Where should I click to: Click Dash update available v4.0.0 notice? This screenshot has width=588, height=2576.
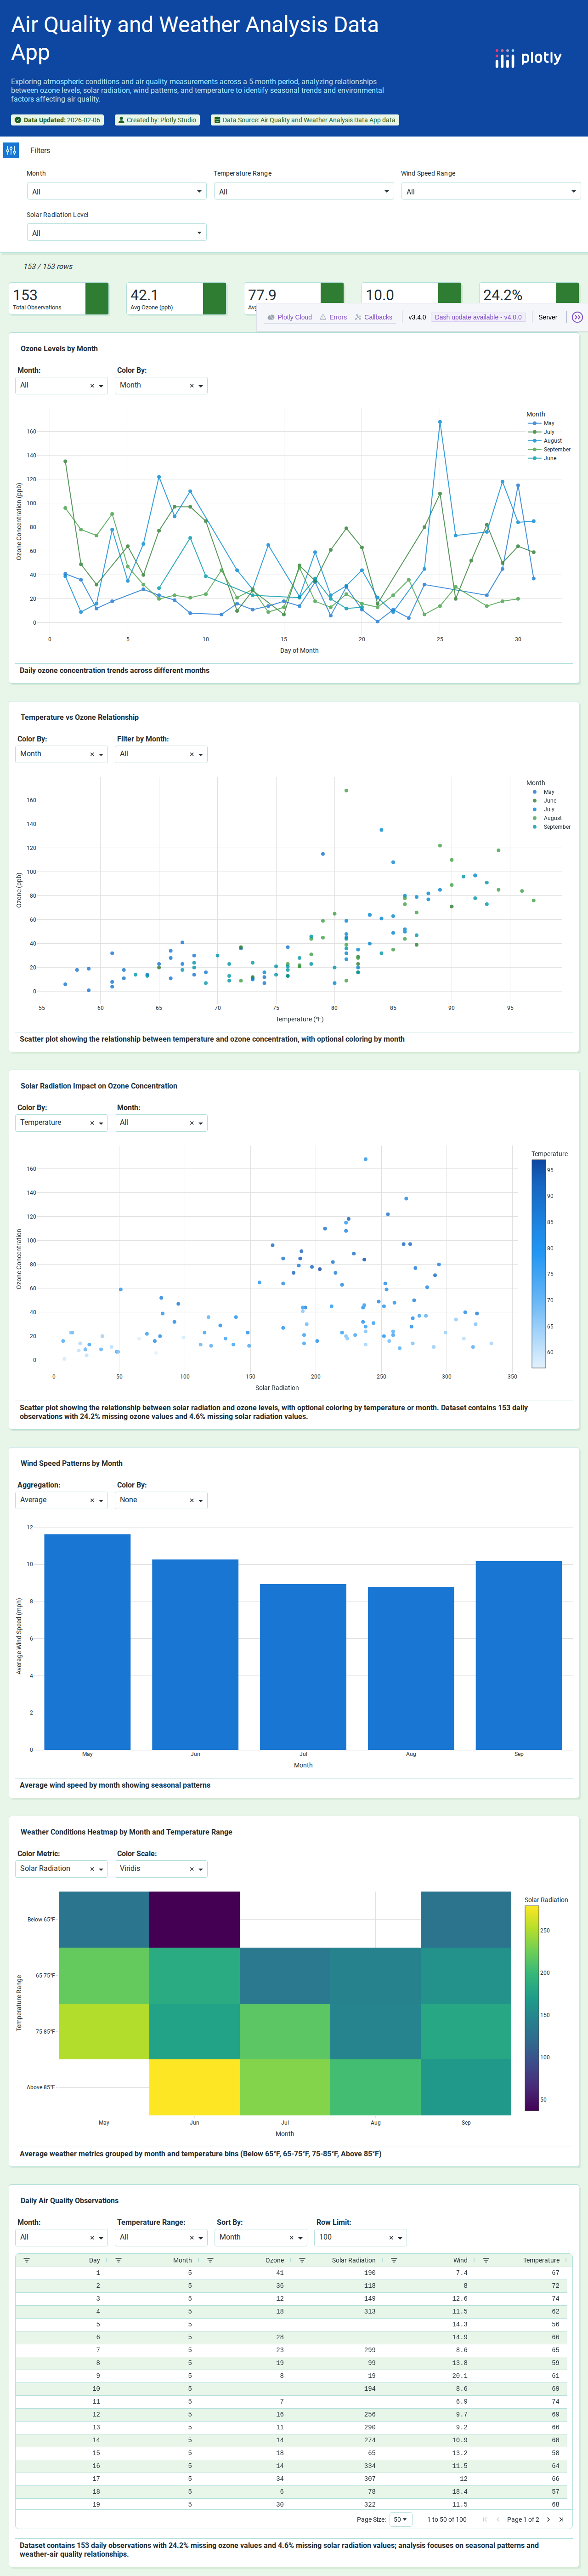pyautogui.click(x=478, y=317)
